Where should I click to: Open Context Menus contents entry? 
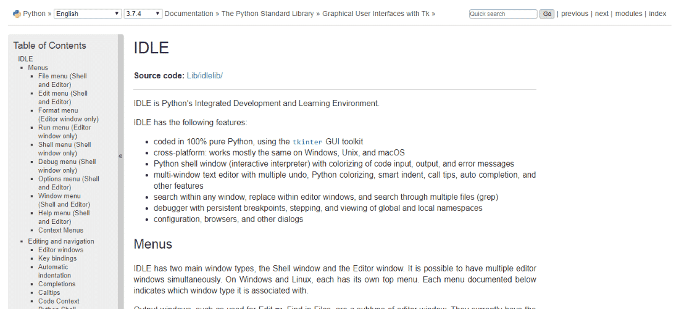pyautogui.click(x=60, y=230)
